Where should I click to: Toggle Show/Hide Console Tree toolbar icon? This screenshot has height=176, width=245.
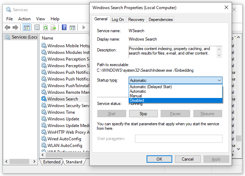[26, 28]
